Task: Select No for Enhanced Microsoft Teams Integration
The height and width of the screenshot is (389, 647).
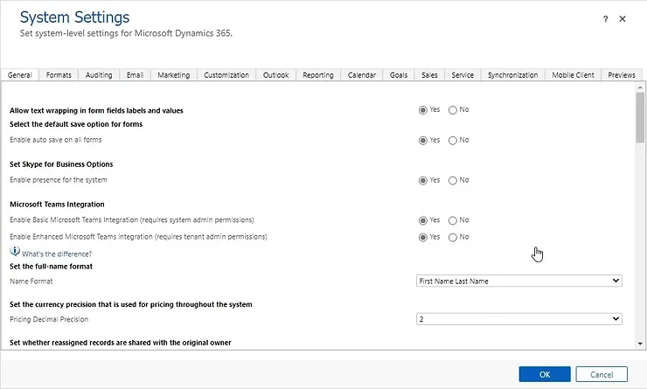Action: coord(453,238)
